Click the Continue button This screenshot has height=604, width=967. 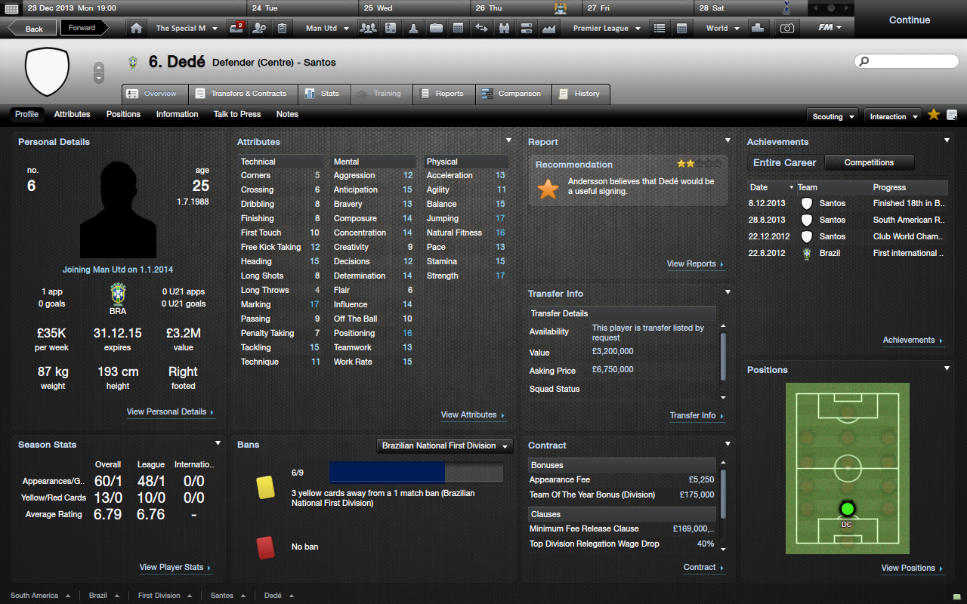[x=910, y=20]
